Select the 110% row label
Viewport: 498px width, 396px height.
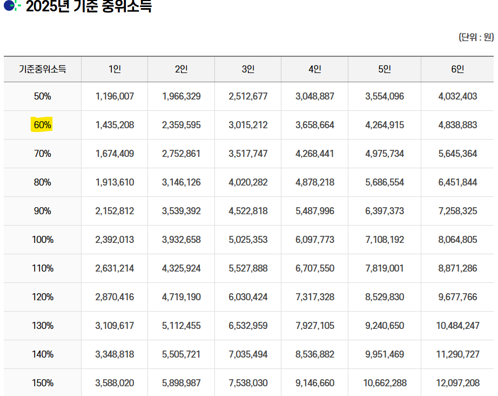43,268
